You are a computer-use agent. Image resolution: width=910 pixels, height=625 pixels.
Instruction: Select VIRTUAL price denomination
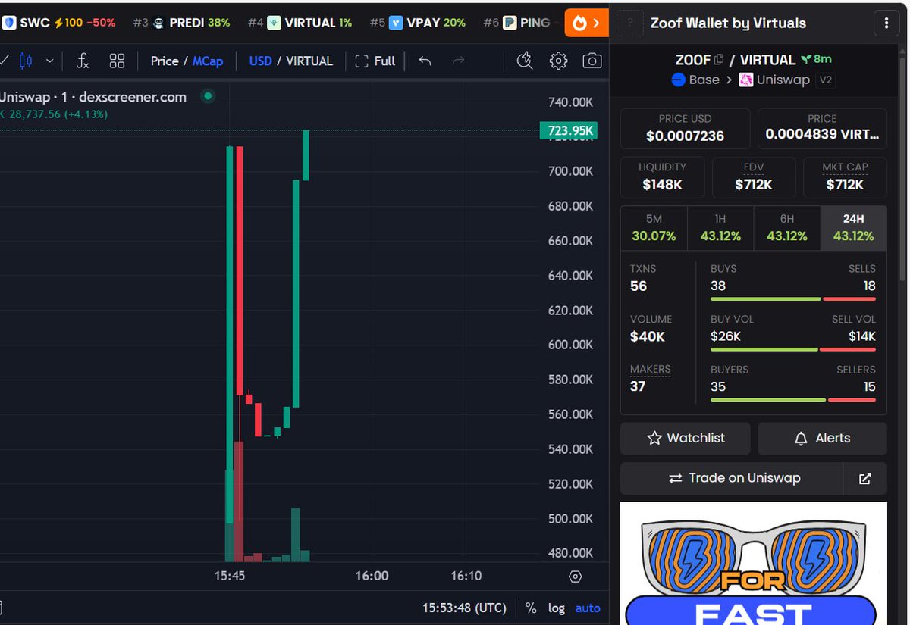tap(309, 61)
